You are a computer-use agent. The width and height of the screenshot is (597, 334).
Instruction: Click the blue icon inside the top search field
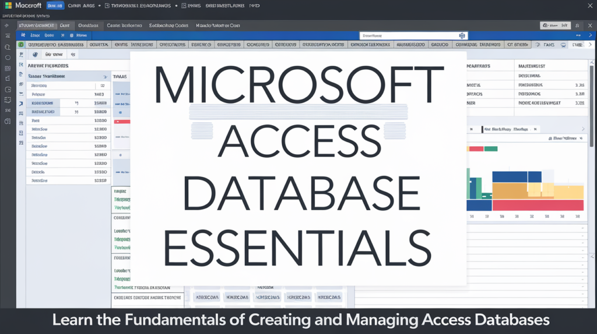[x=462, y=35]
